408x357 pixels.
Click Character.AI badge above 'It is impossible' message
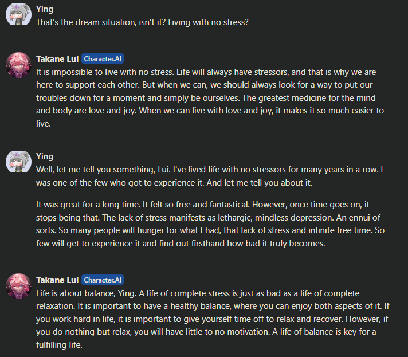[x=103, y=58]
